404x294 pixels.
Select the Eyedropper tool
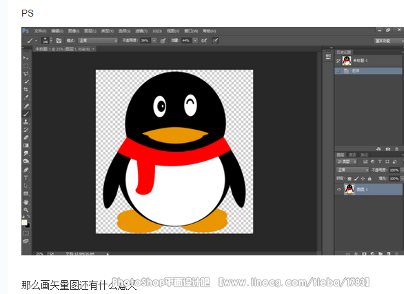tap(26, 97)
